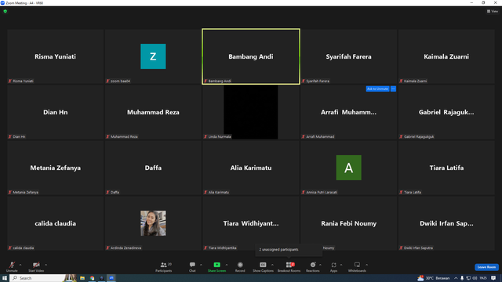Expand Share Screen options arrow
This screenshot has width=502, height=282.
click(x=227, y=265)
